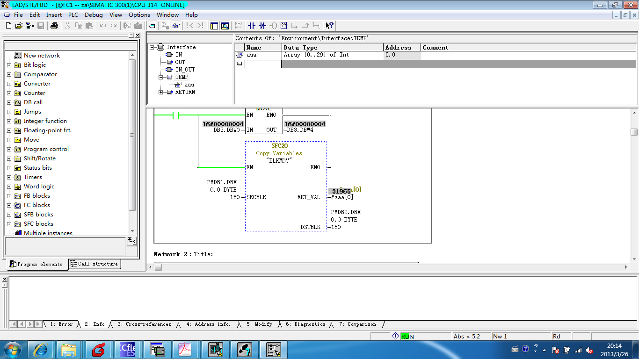639x359 pixels.
Task: Click the Monitor (glasses) toolbar icon
Action: (x=176, y=26)
